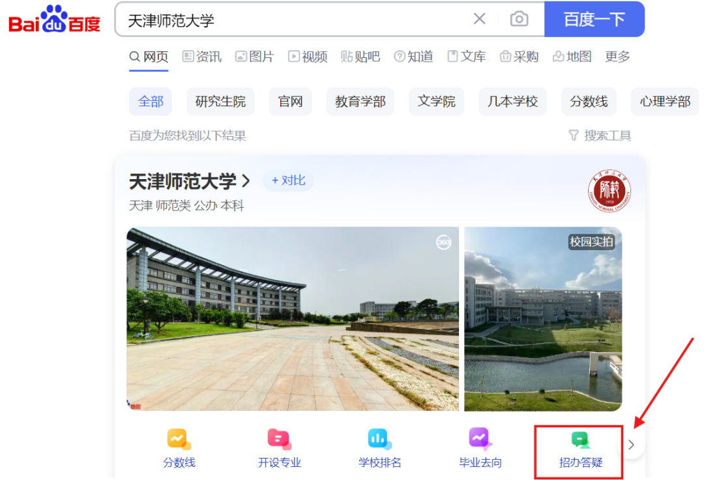Switch to the 视频 videos tab

tap(308, 57)
